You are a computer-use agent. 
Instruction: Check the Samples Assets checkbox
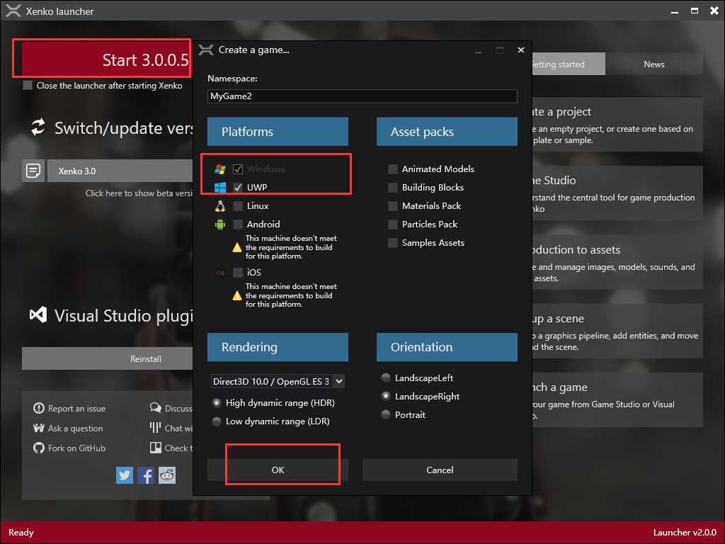click(392, 243)
